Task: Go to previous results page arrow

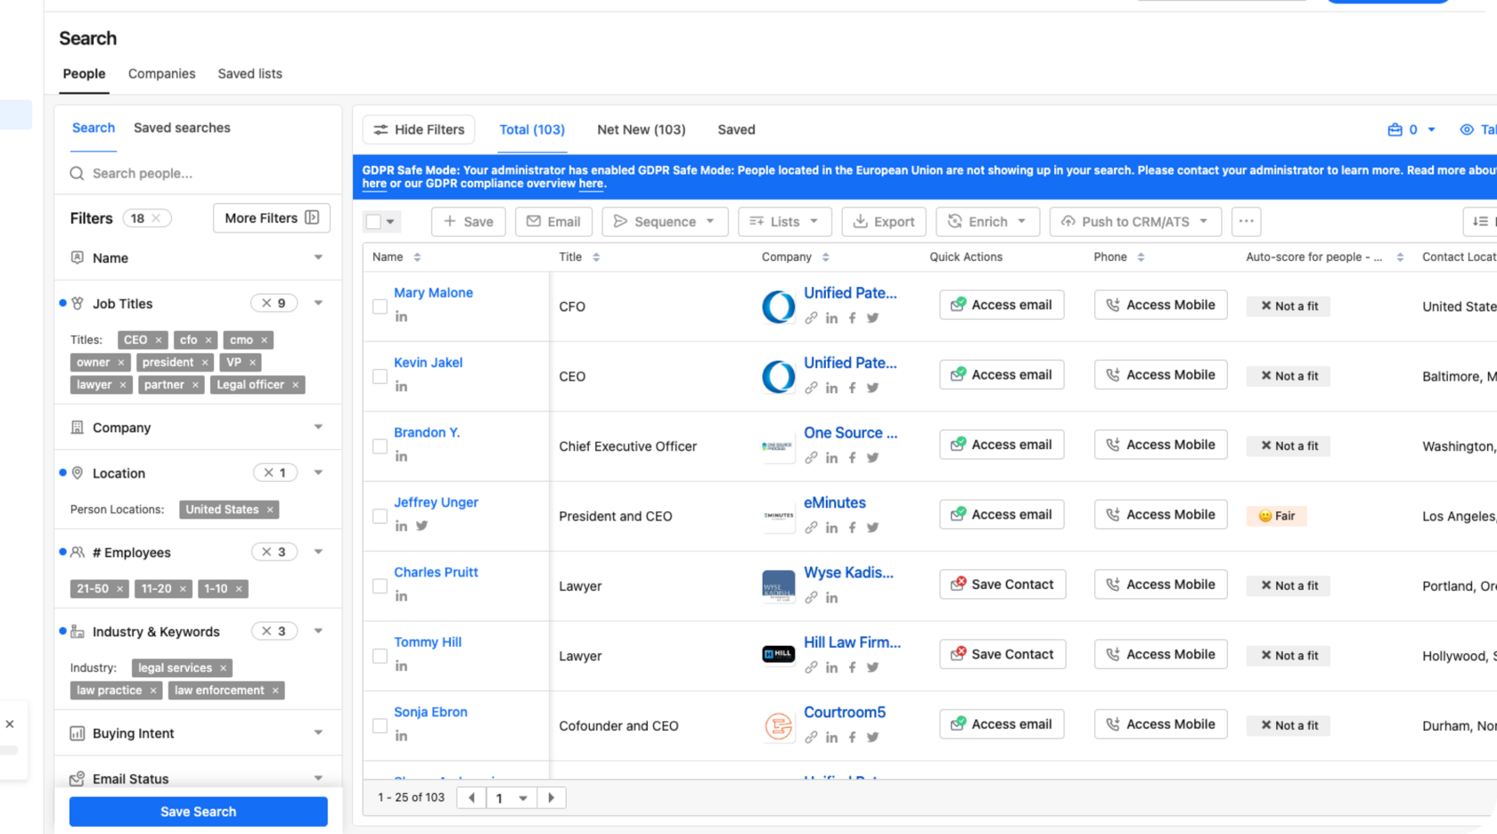Action: 471,797
